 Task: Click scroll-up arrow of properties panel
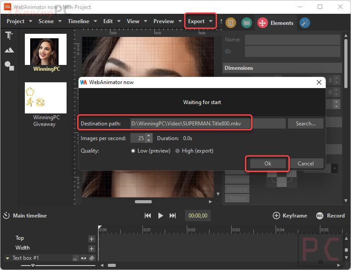coord(346,36)
